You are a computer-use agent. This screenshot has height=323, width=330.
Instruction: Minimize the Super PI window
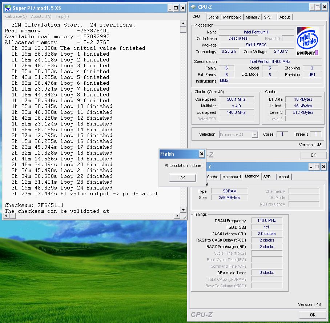click(x=170, y=8)
